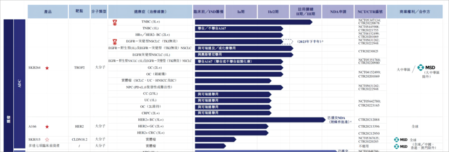Click the TNBC (1L) indication

150,29
